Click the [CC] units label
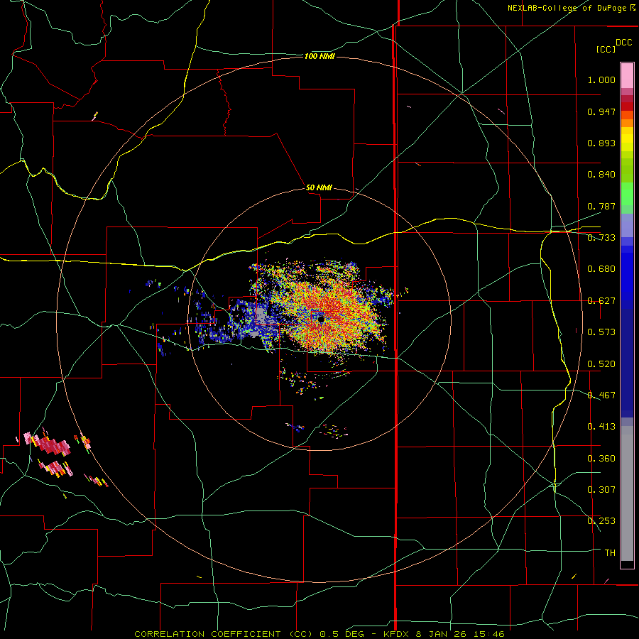639x639 pixels. 606,49
